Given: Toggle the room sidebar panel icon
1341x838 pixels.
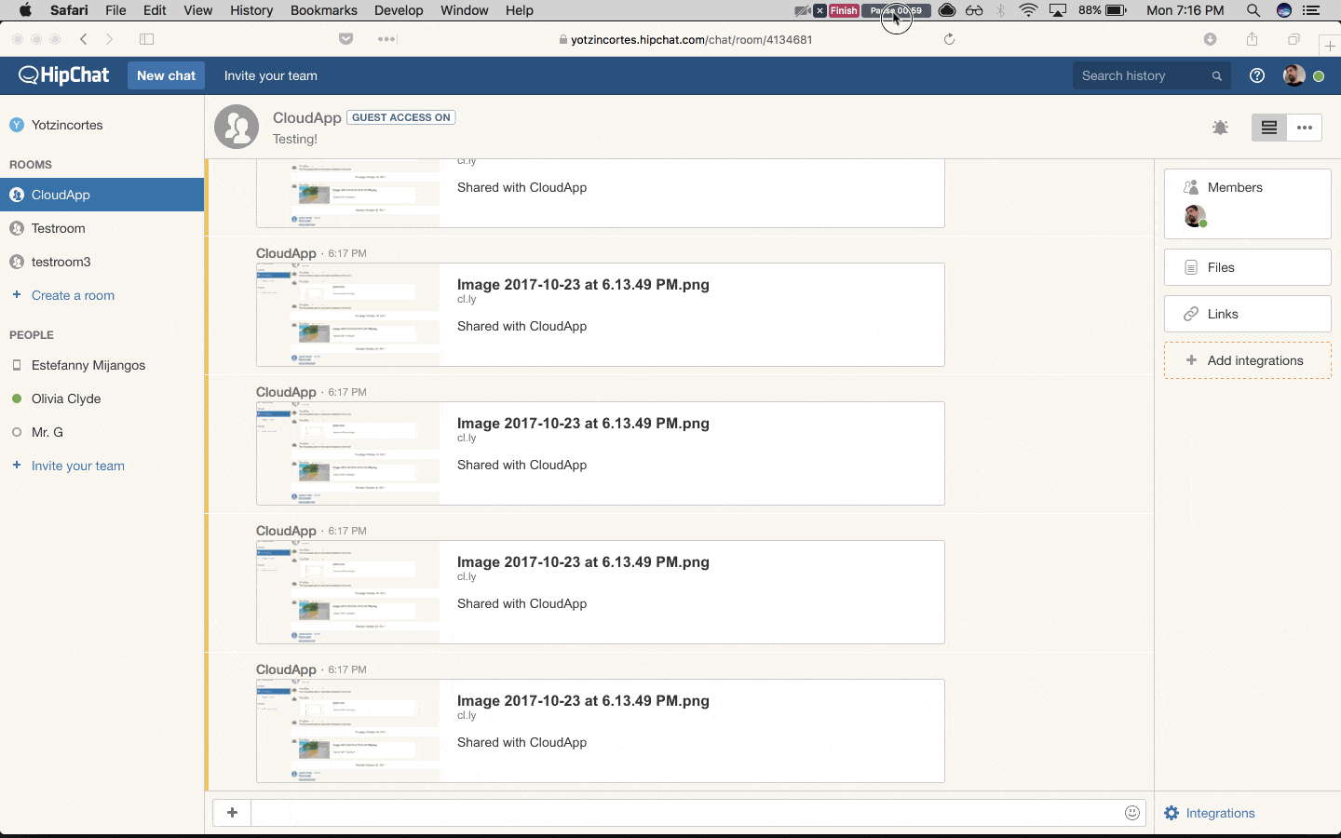Looking at the screenshot, I should pos(1268,128).
